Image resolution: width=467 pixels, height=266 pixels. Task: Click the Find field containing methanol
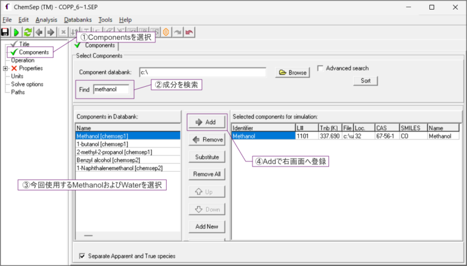click(111, 89)
